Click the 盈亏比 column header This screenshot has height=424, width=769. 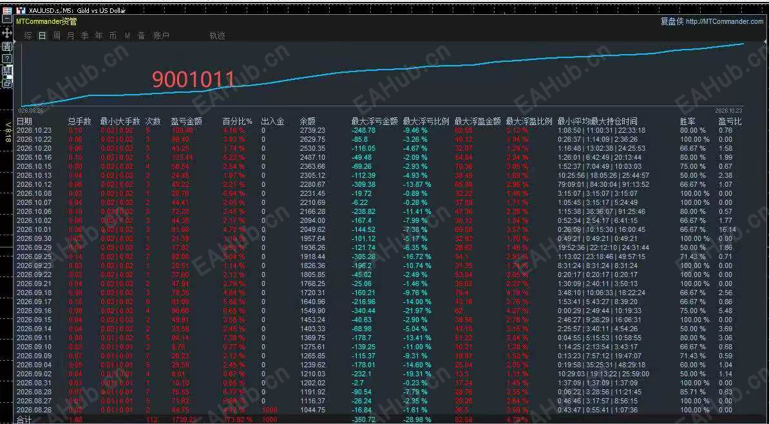pyautogui.click(x=730, y=121)
